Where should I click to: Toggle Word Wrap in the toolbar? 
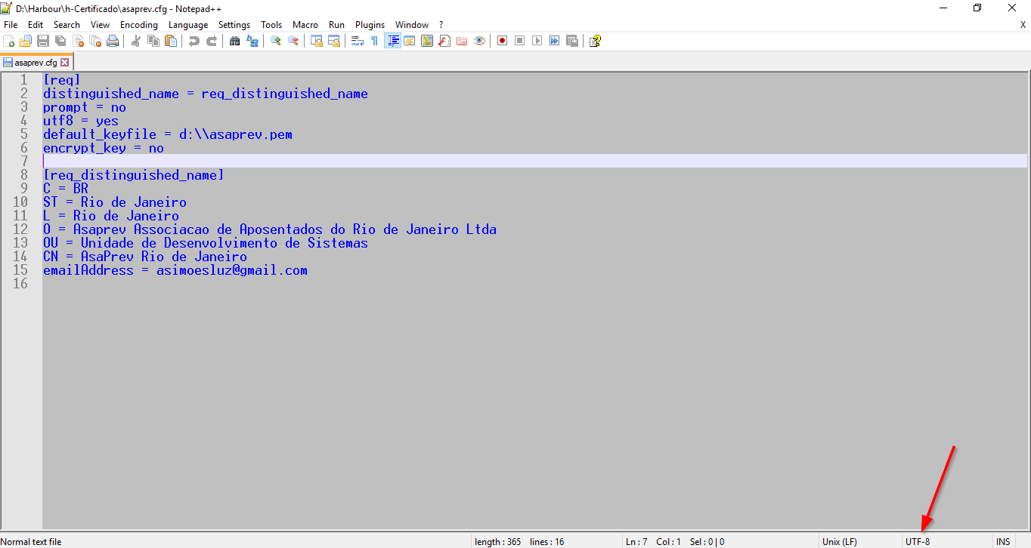[358, 41]
